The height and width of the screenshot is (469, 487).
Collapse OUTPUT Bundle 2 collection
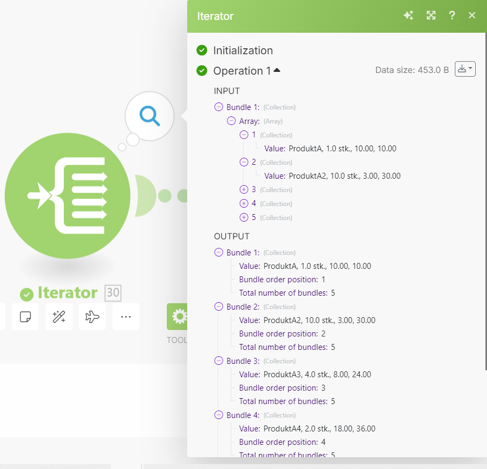click(x=219, y=306)
